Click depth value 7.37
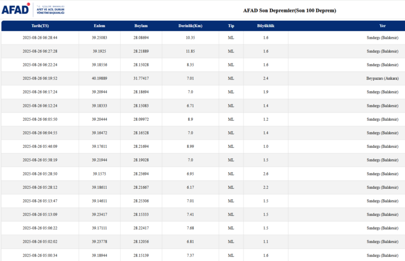405x261 pixels. (x=190, y=256)
